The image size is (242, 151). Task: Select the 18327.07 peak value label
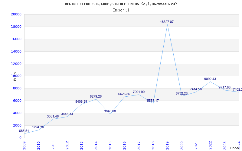pyautogui.click(x=167, y=22)
